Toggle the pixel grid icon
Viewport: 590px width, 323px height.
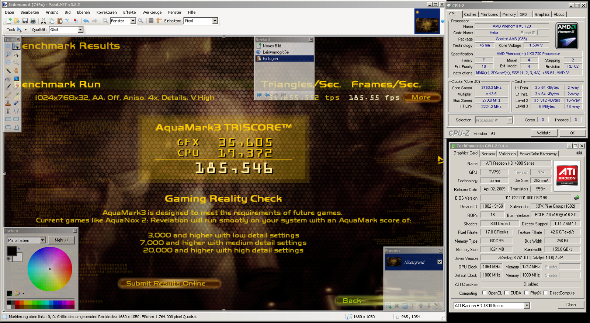coord(151,21)
